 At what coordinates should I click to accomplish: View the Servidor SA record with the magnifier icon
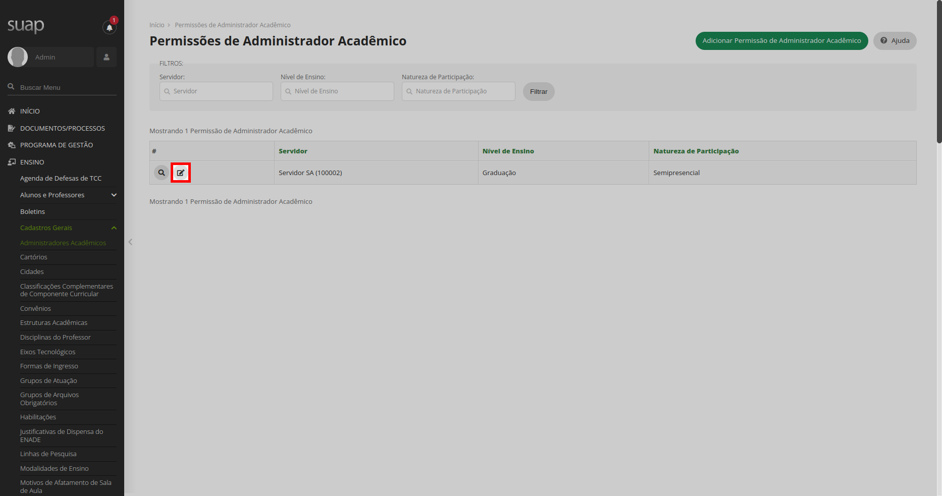click(162, 173)
